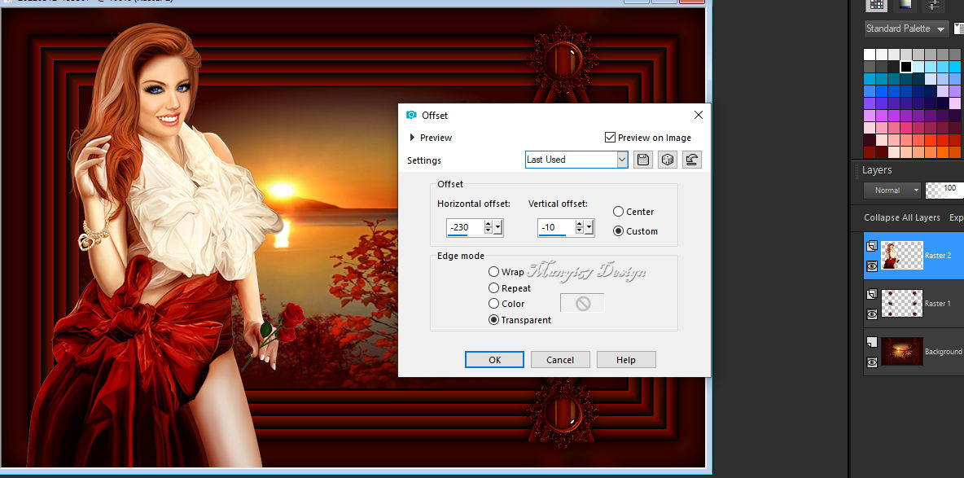The height and width of the screenshot is (478, 964).
Task: Choose the Color edge mode
Action: point(493,303)
